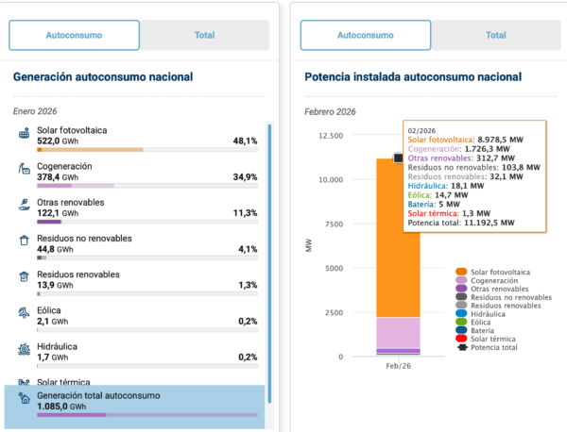
Task: Select Autoconsumo tab in installed power panel
Action: [365, 35]
